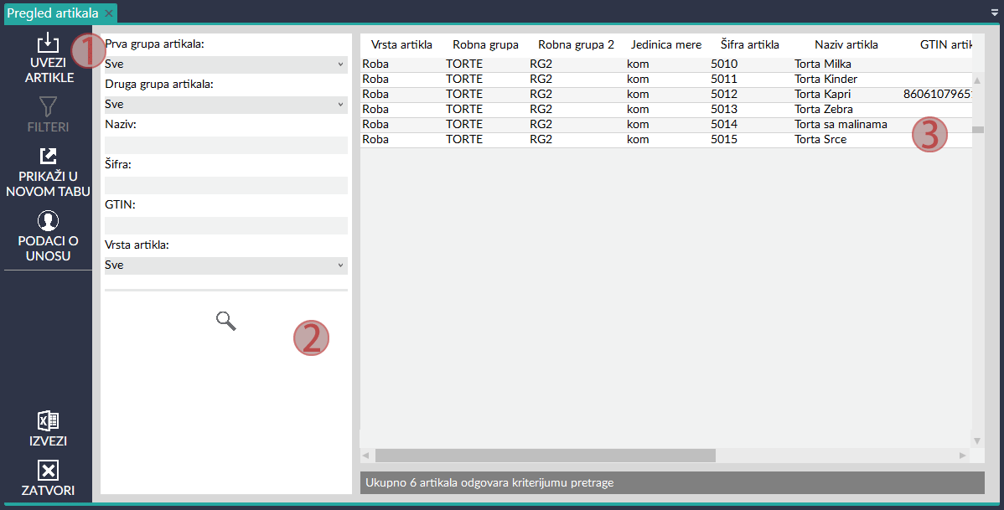Click the GTIN artikla column header
The width and height of the screenshot is (1004, 510).
[x=946, y=44]
